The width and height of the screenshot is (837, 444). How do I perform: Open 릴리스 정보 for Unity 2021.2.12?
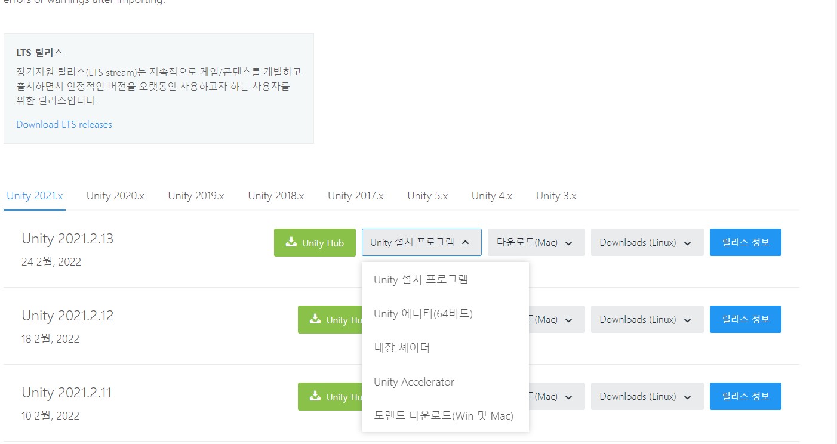[x=746, y=319]
